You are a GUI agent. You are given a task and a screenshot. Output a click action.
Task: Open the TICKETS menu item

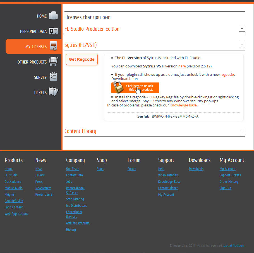pyautogui.click(x=40, y=93)
